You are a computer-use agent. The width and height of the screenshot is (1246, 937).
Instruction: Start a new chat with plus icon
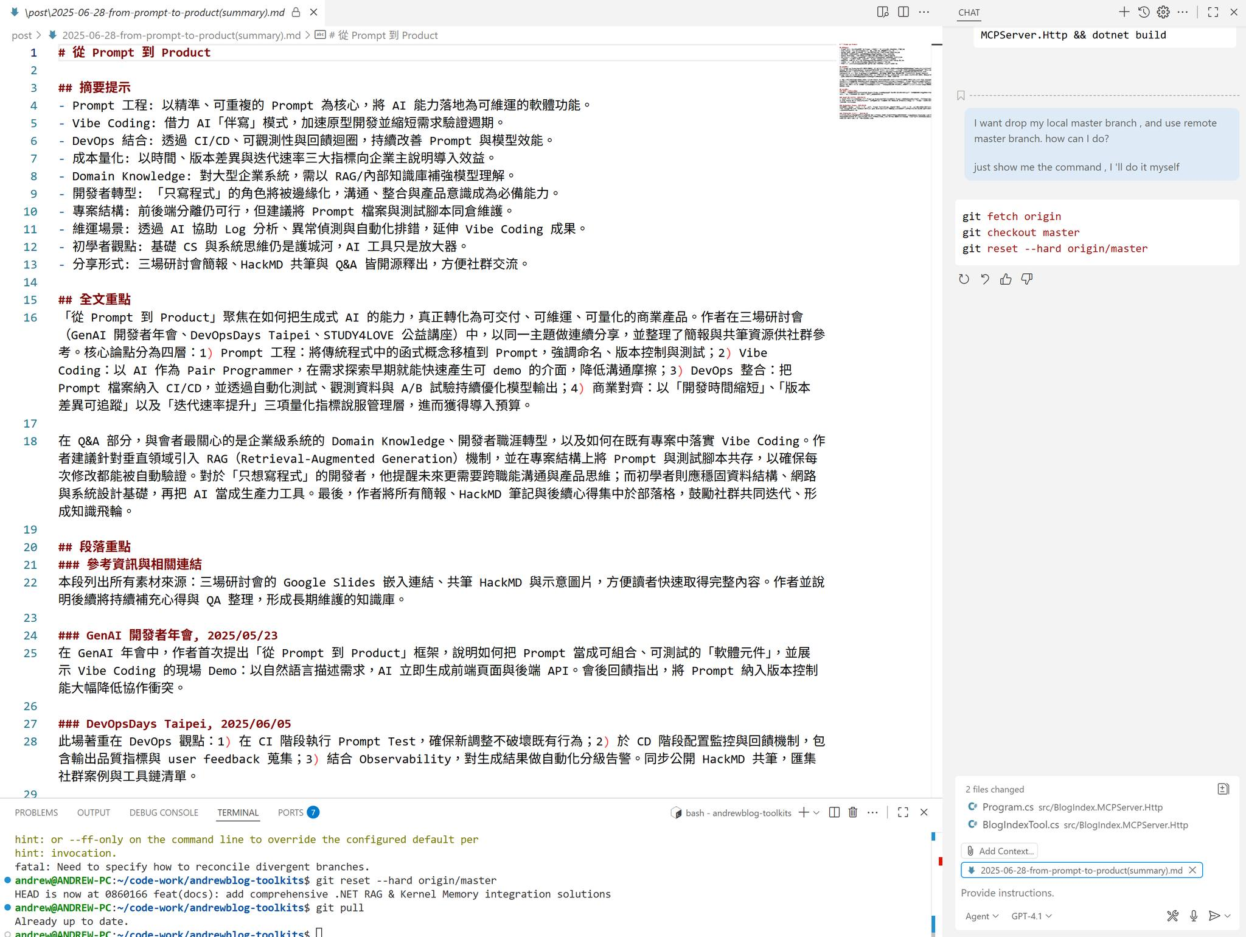1124,12
